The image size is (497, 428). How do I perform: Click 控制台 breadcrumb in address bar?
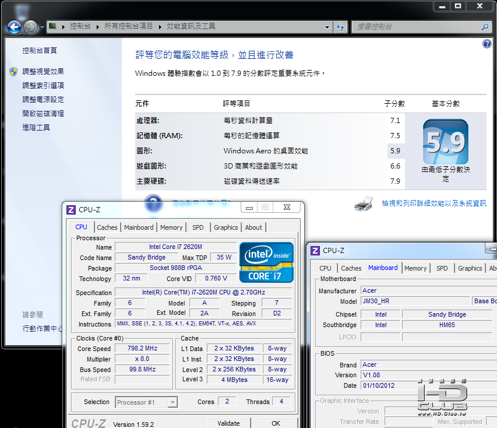coord(80,26)
